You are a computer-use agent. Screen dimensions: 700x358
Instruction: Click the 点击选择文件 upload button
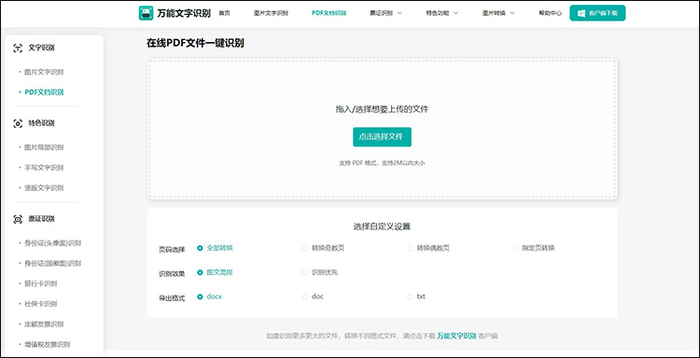382,137
